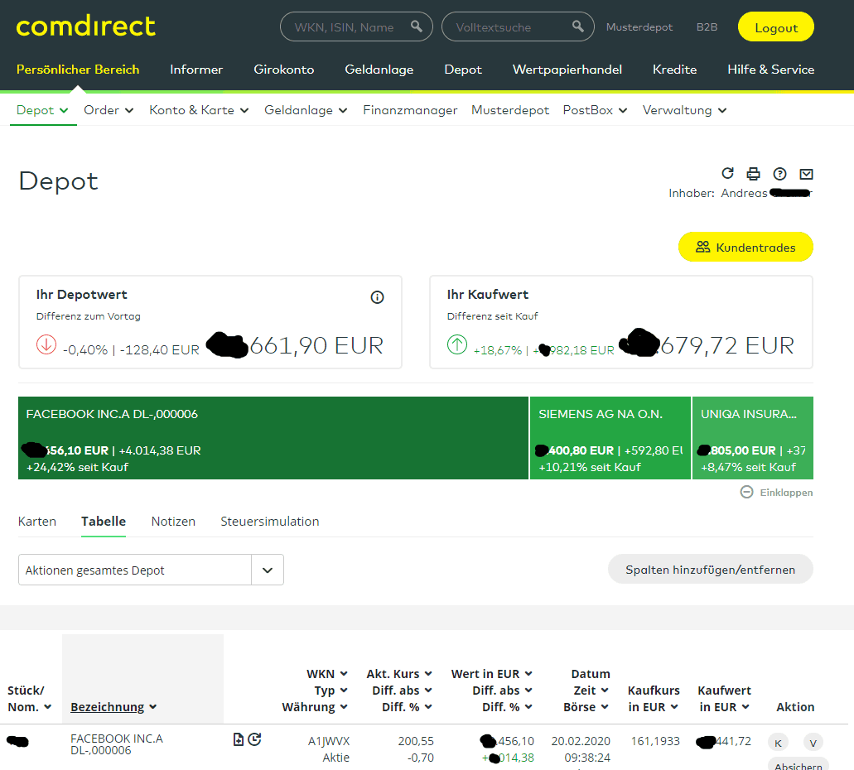Click the green up-arrow Kaufwert indicator
The image size is (854, 770).
[x=457, y=344]
